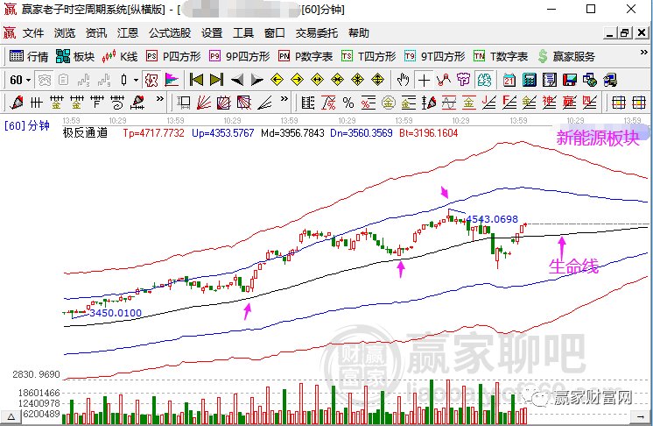The height and width of the screenshot is (426, 653).
Task: Open the calendar date icon
Action: pyautogui.click(x=509, y=80)
